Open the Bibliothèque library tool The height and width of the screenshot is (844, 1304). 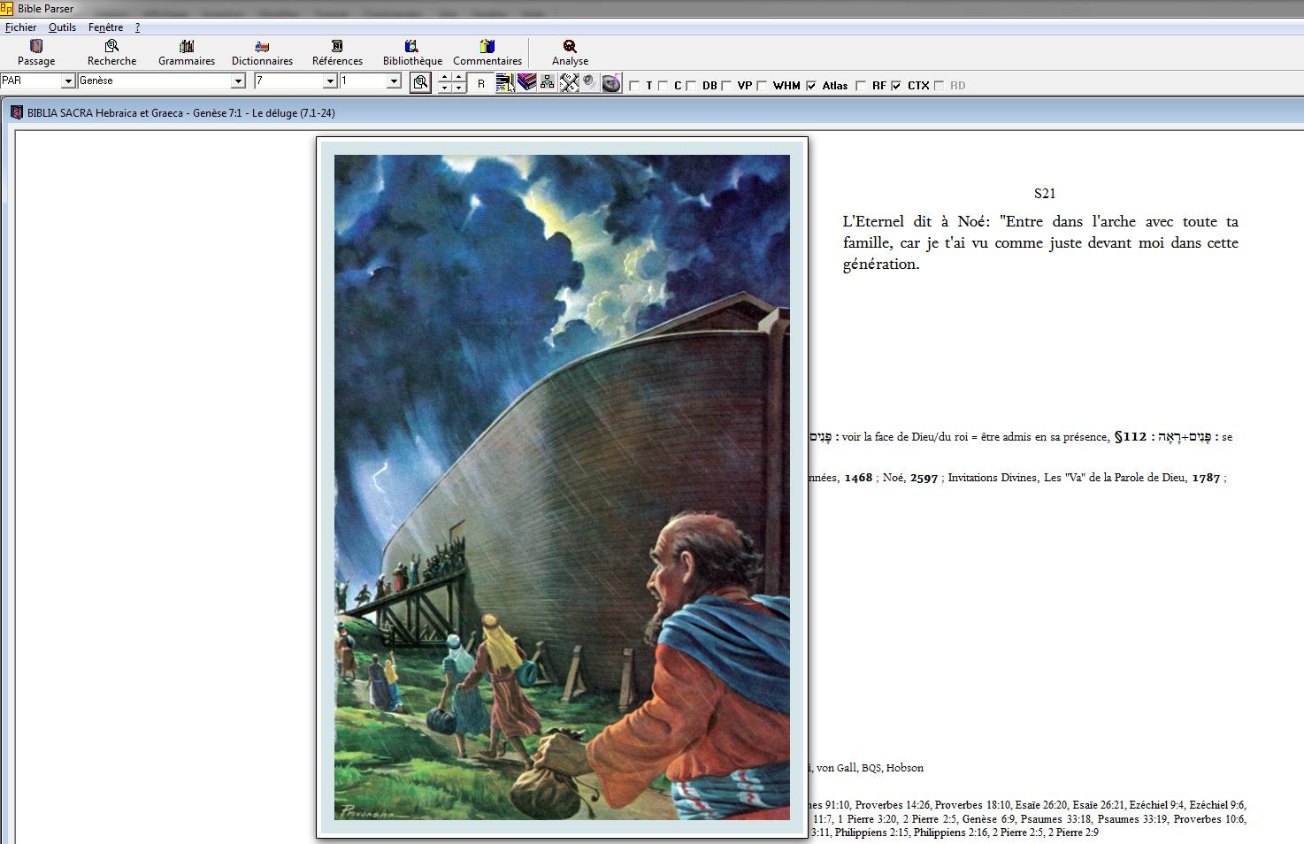point(412,52)
